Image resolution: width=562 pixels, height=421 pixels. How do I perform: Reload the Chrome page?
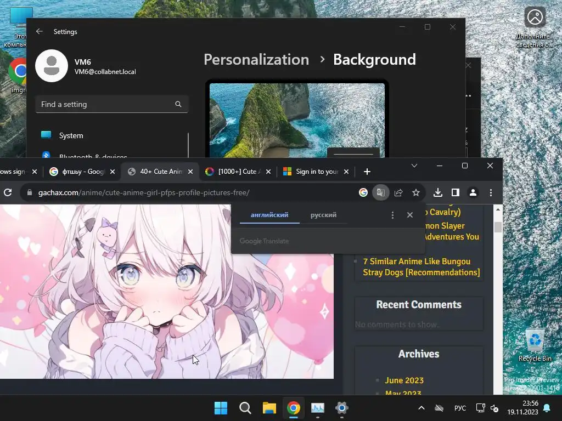coord(8,192)
